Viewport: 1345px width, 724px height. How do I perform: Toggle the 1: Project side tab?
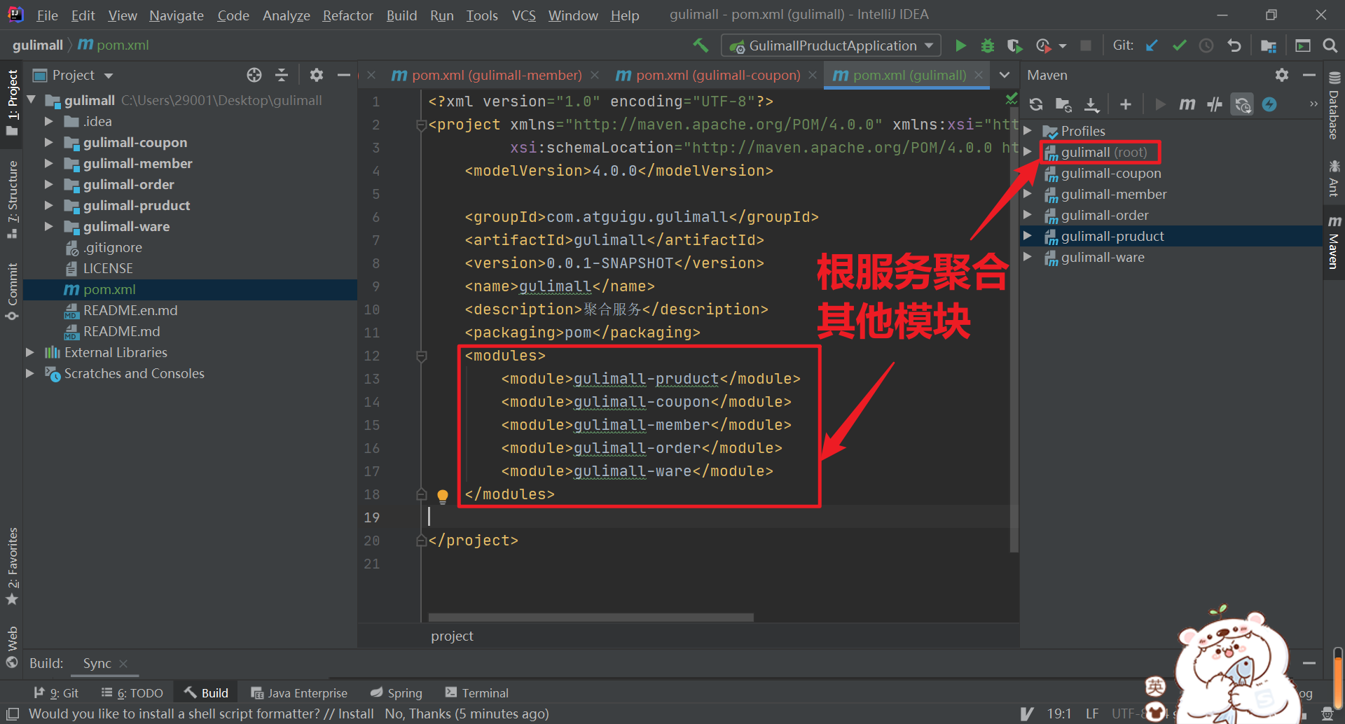12,104
